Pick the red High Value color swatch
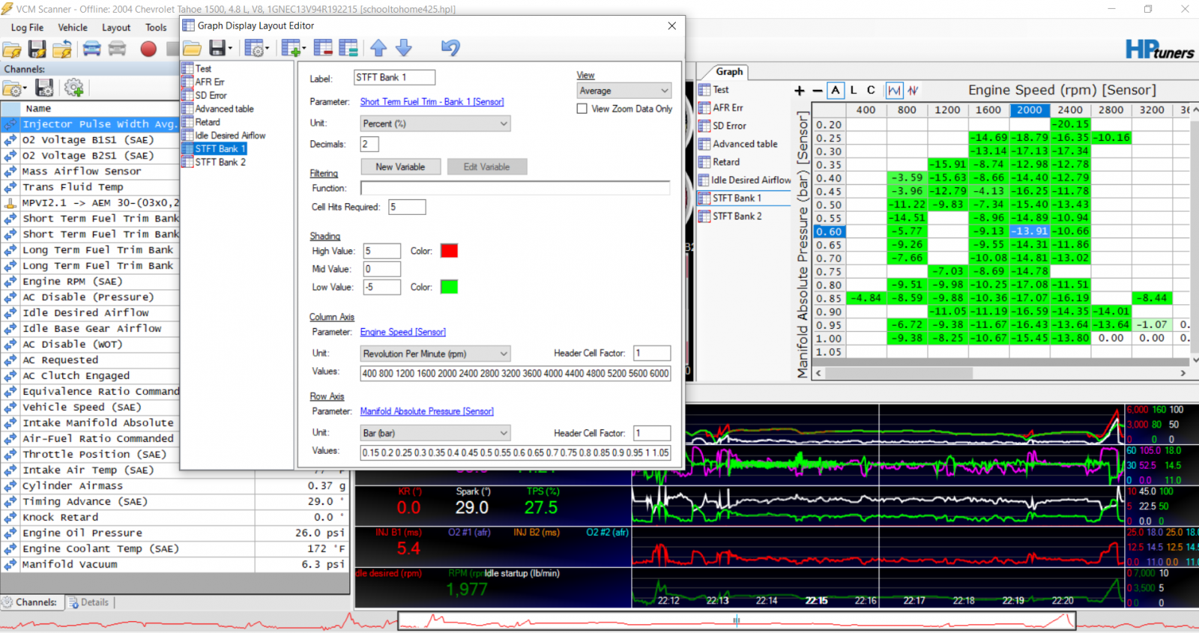 click(x=449, y=251)
